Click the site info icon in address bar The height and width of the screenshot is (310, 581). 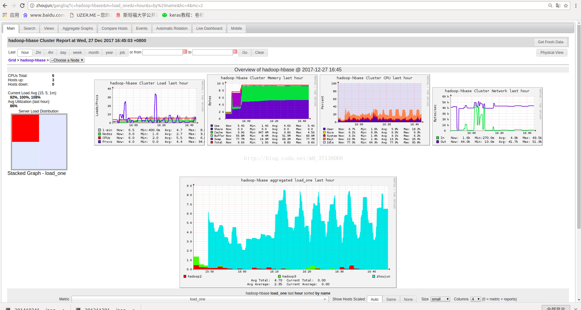click(x=32, y=6)
